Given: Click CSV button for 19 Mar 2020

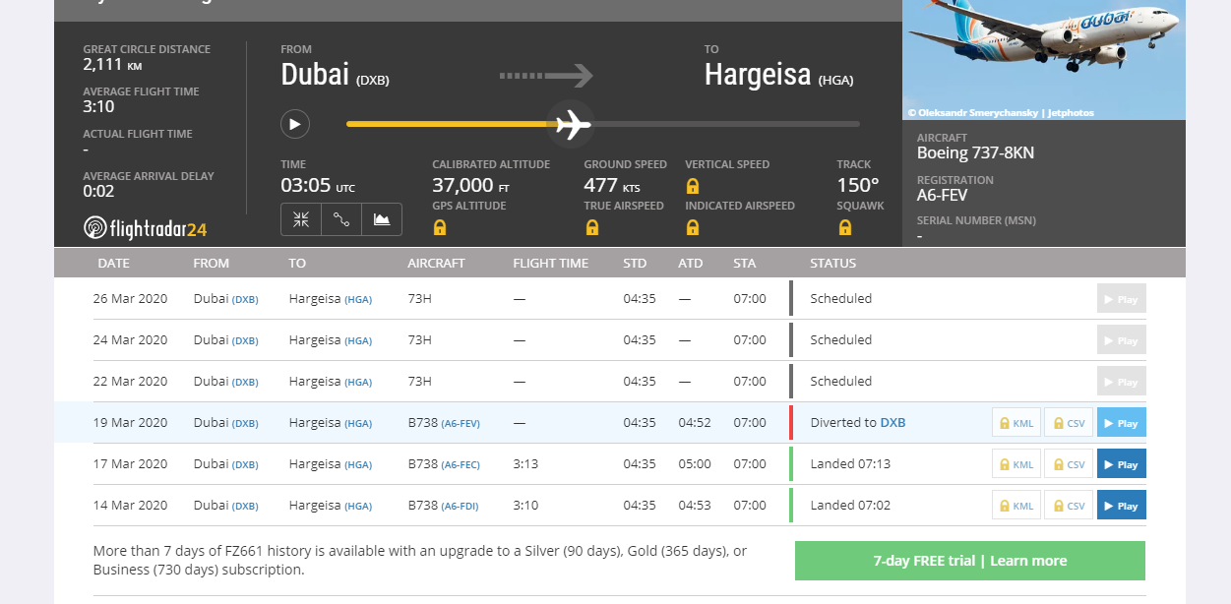Looking at the screenshot, I should coord(1069,423).
